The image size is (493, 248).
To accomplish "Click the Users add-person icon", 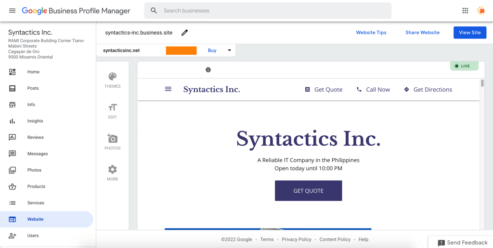I will tap(12, 236).
